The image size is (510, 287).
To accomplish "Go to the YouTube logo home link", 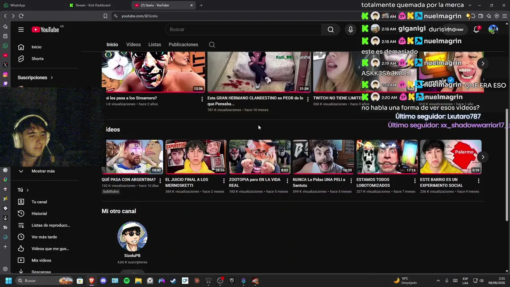I will (45, 29).
